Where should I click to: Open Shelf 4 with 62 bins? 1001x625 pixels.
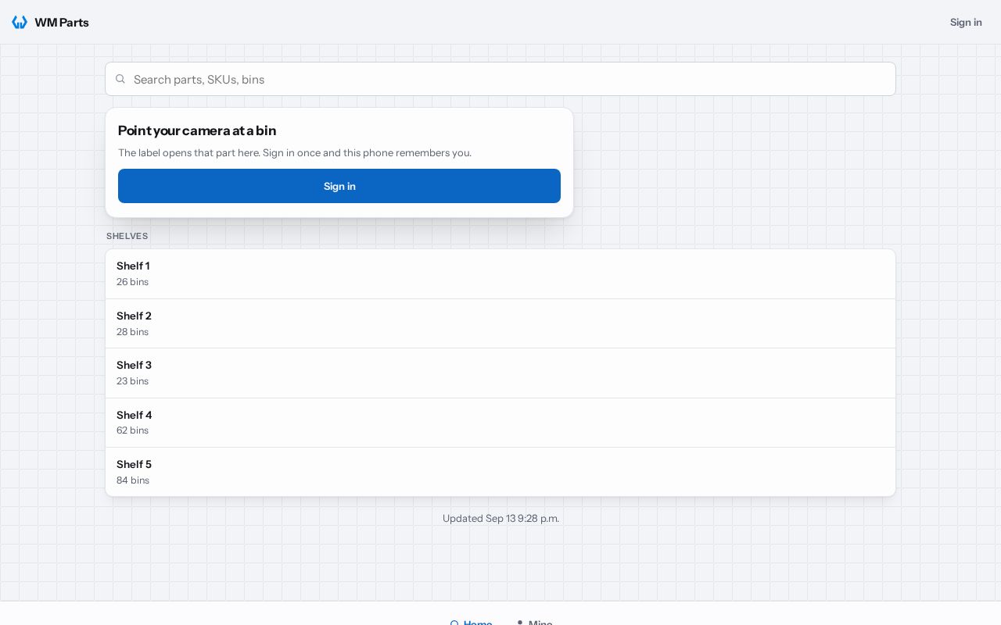point(500,423)
